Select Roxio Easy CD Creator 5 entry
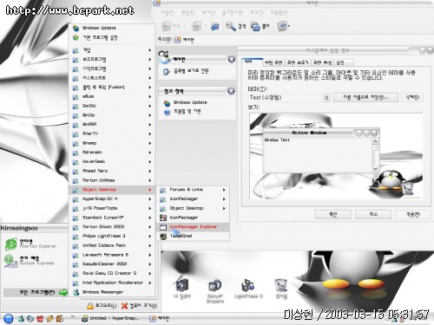Image resolution: width=434 pixels, height=325 pixels. (x=111, y=273)
